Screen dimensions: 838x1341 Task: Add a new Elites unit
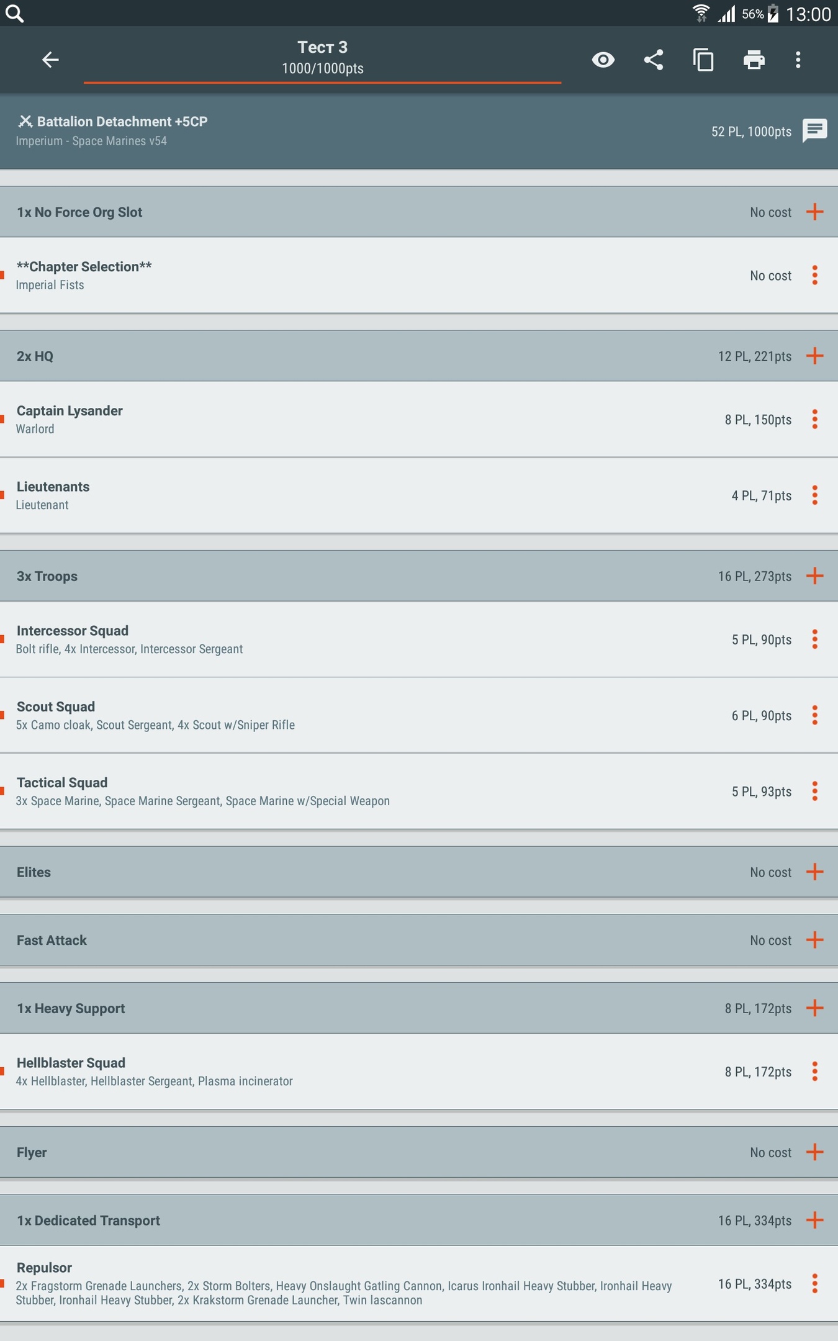click(814, 872)
